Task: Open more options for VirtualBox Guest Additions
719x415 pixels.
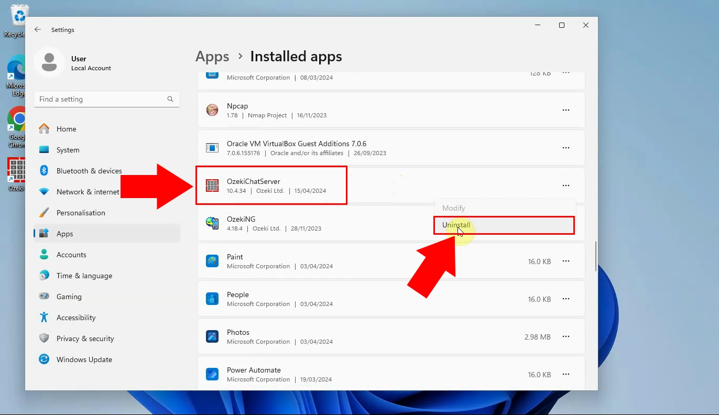Action: [x=566, y=148]
